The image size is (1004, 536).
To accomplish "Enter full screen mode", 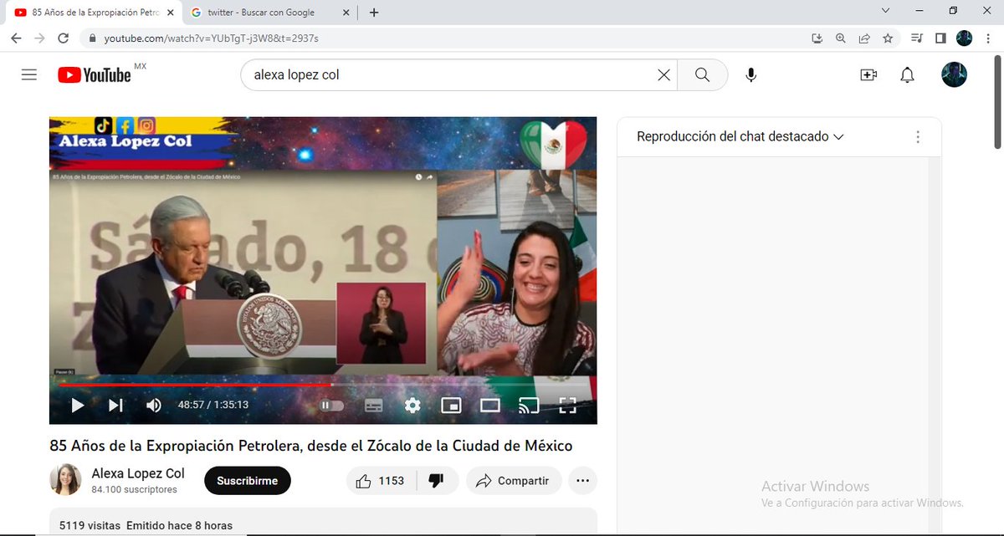I will [567, 406].
